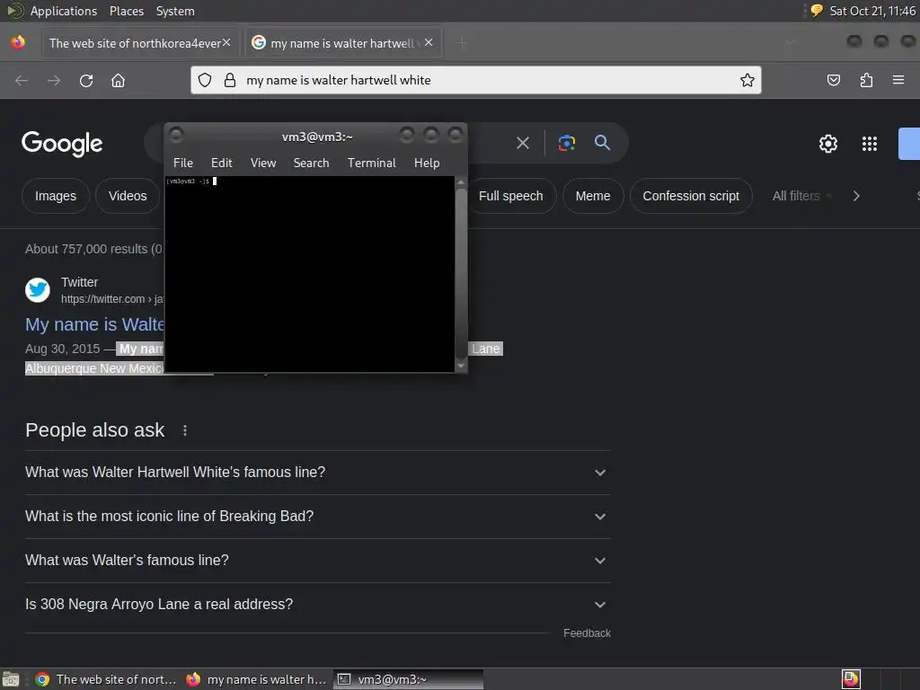Open the Firefox extensions puzzle icon
The width and height of the screenshot is (920, 690).
click(x=866, y=80)
